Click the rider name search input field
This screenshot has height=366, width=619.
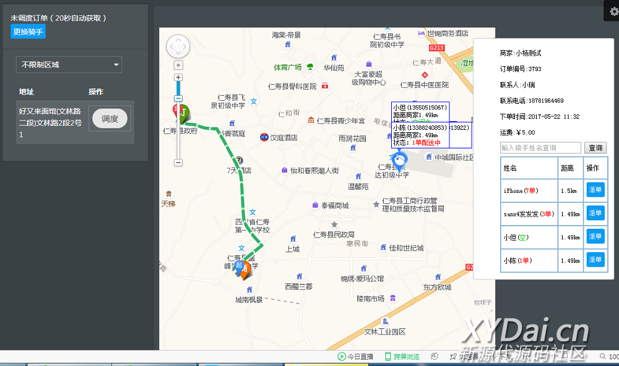point(540,148)
